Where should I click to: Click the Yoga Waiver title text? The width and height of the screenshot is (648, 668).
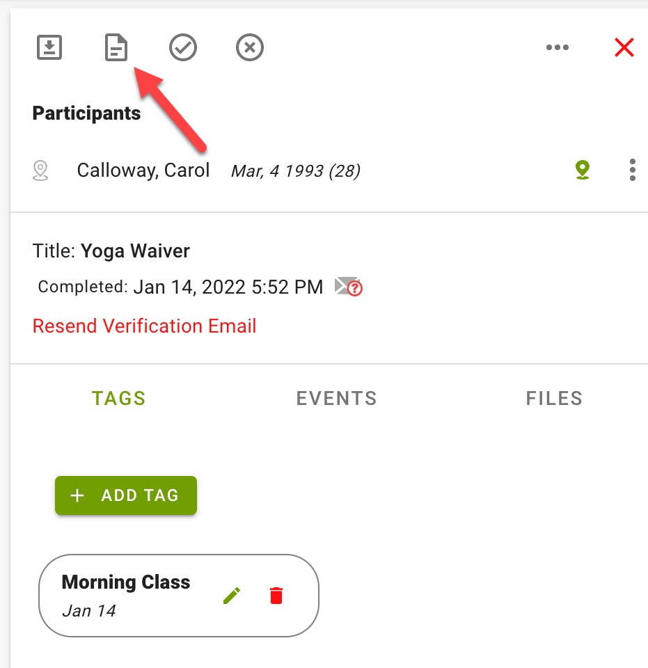click(135, 251)
